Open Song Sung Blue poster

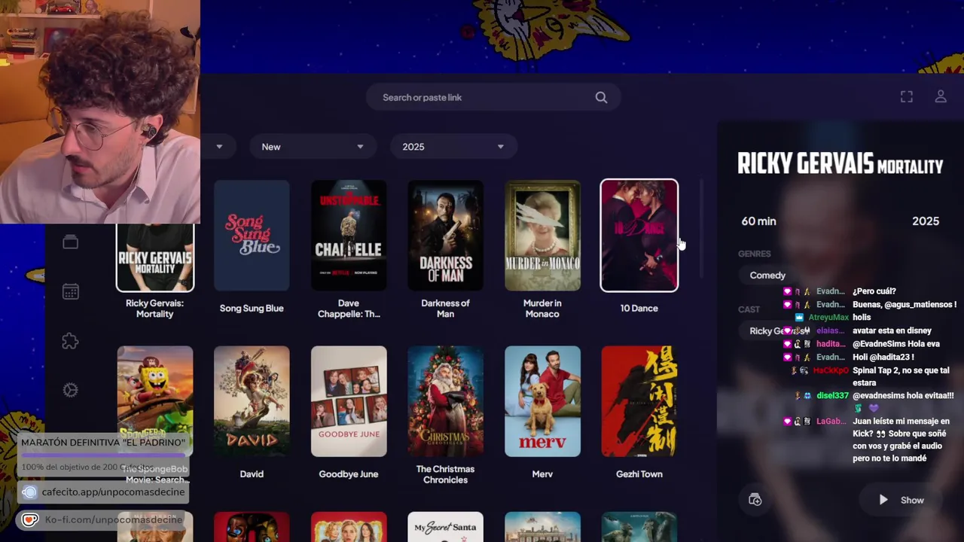(x=252, y=236)
